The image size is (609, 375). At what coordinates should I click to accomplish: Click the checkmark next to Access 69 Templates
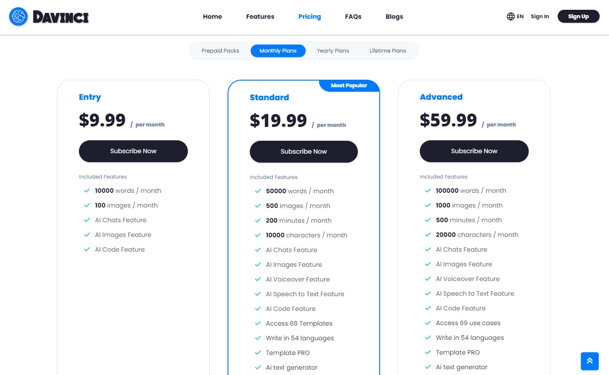coord(258,323)
